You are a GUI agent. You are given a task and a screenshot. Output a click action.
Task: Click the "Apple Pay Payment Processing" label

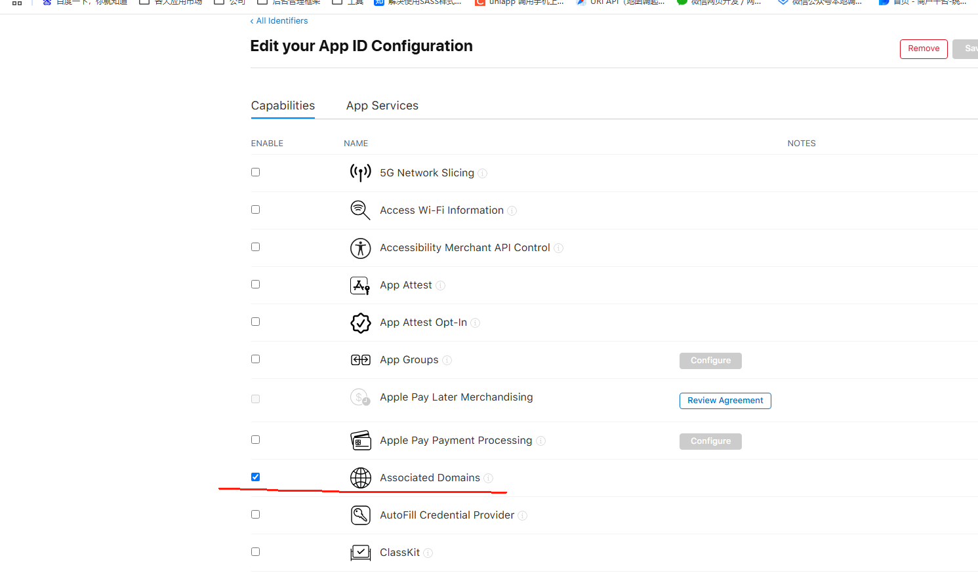tap(456, 441)
